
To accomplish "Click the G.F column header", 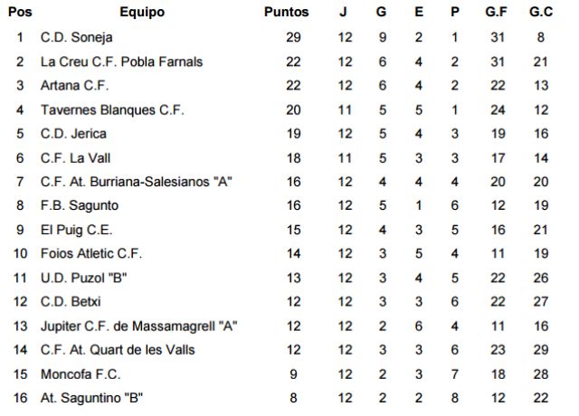I will click(497, 13).
